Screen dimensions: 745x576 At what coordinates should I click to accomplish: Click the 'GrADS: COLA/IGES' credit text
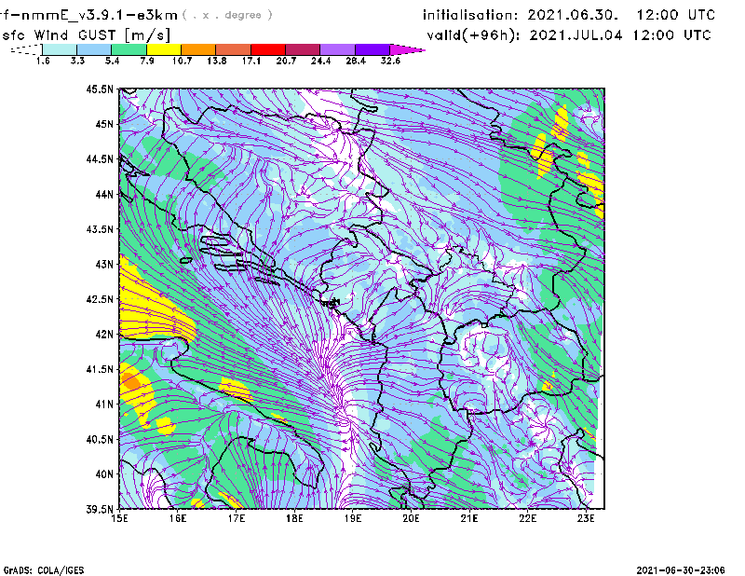click(x=44, y=570)
